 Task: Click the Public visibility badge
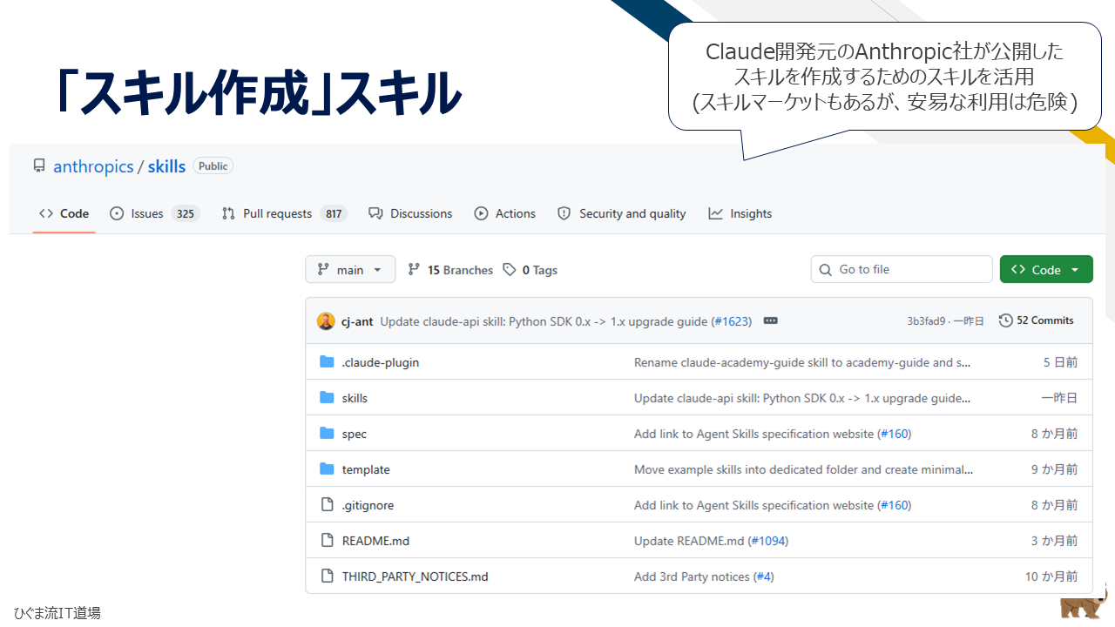coord(213,166)
